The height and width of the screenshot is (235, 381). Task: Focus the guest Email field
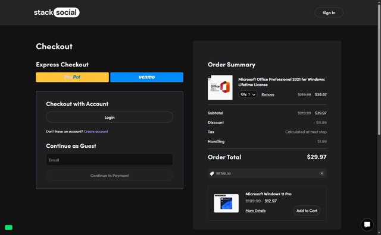pos(110,160)
